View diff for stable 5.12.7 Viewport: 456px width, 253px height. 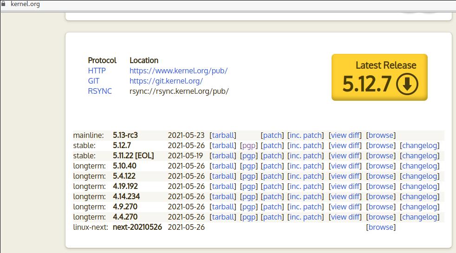[345, 145]
